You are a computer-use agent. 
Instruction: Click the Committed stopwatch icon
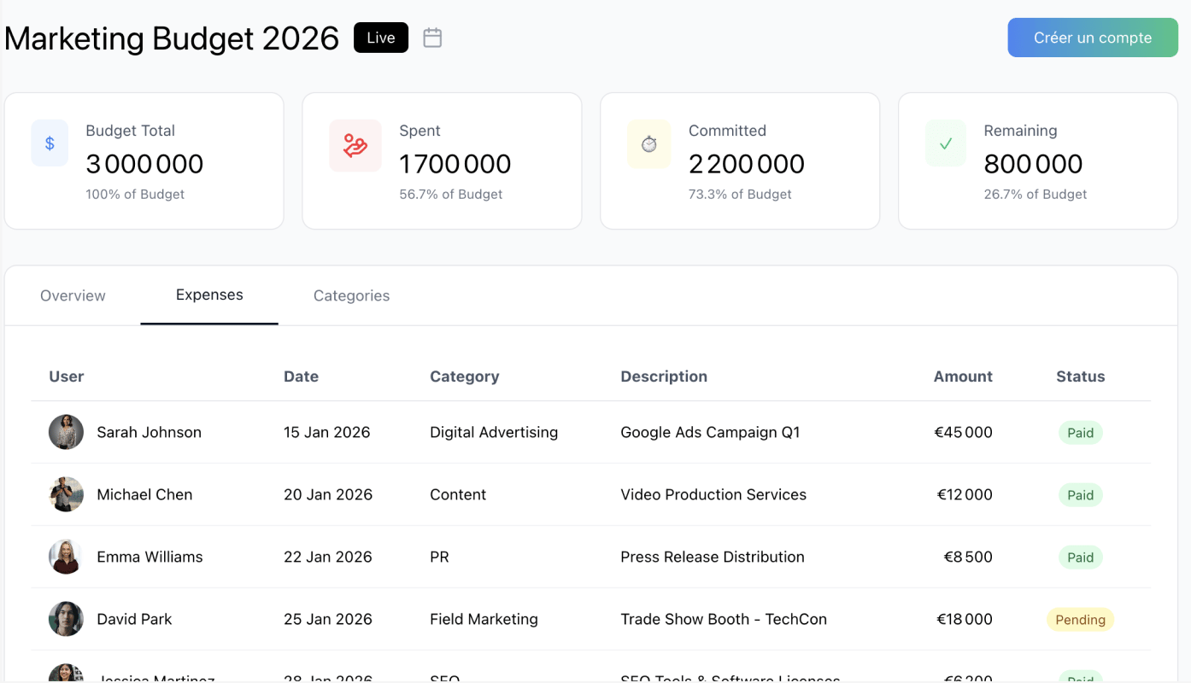648,144
